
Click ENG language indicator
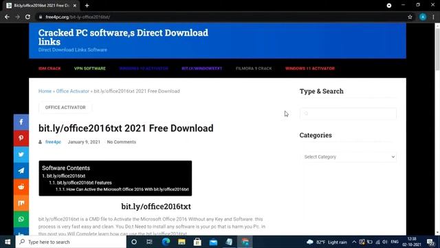395,242
